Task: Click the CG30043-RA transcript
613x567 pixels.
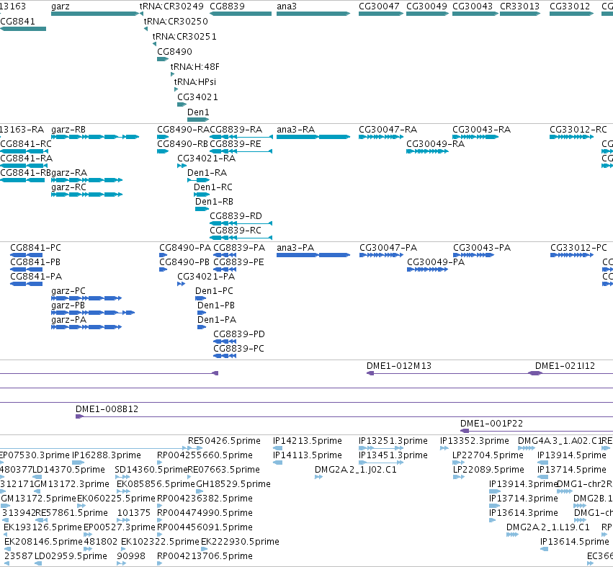Action: (x=475, y=137)
